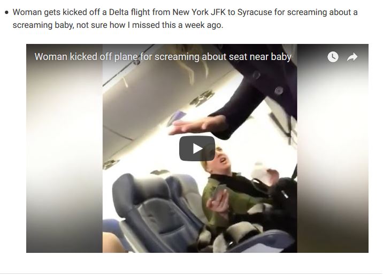383x277 pixels.
Task: Select the text 'Delta flight' in paragraph
Action: click(x=129, y=12)
